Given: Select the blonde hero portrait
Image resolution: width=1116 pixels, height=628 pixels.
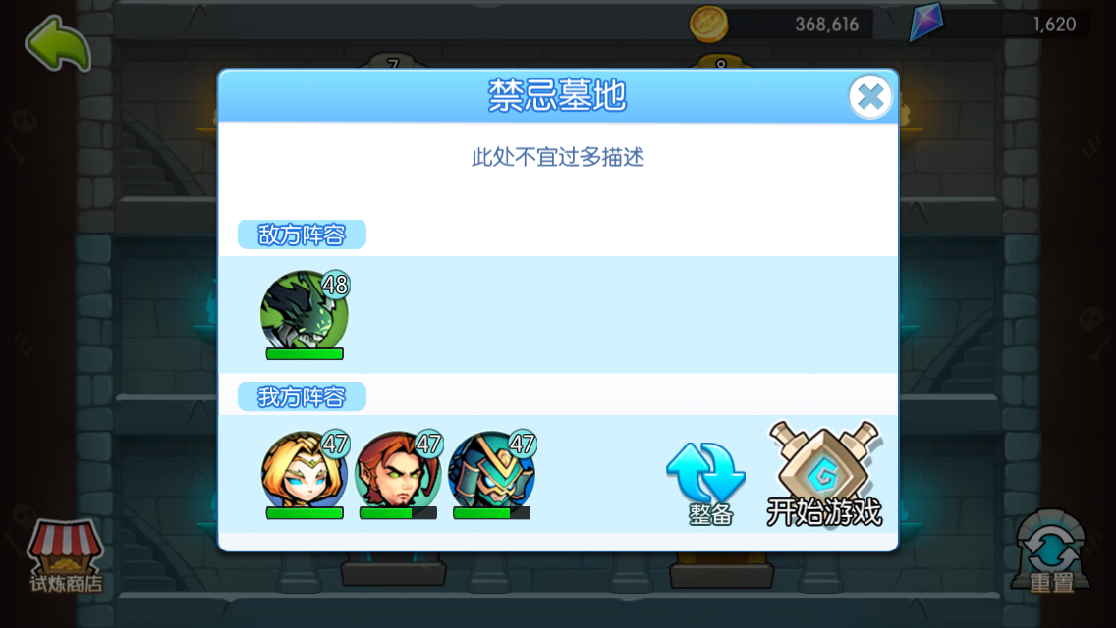Looking at the screenshot, I should point(305,471).
